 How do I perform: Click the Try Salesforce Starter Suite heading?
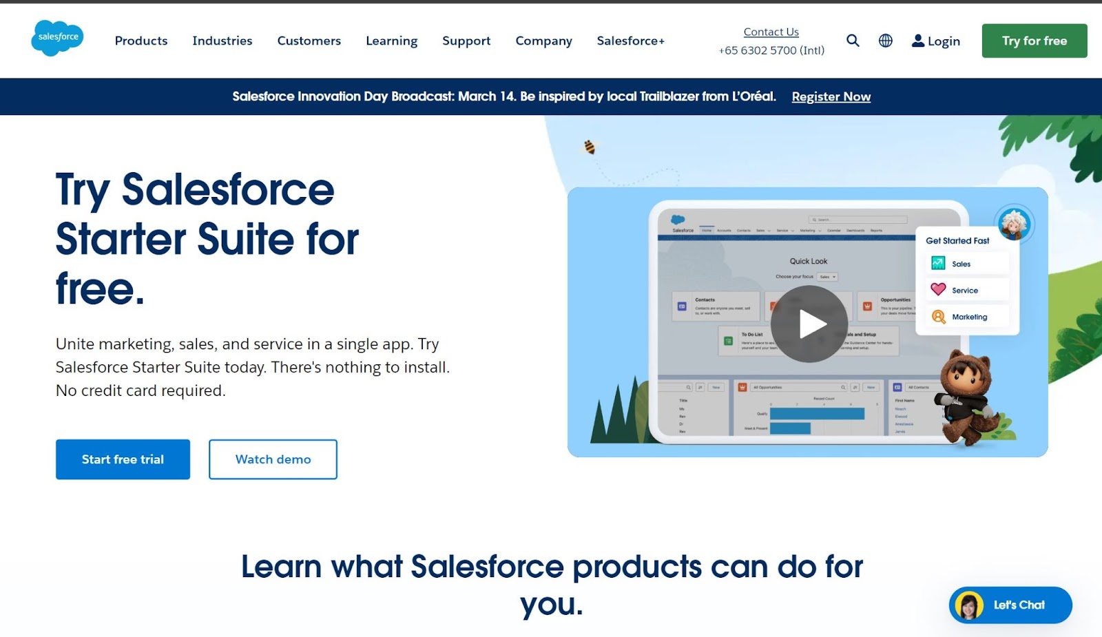(207, 238)
